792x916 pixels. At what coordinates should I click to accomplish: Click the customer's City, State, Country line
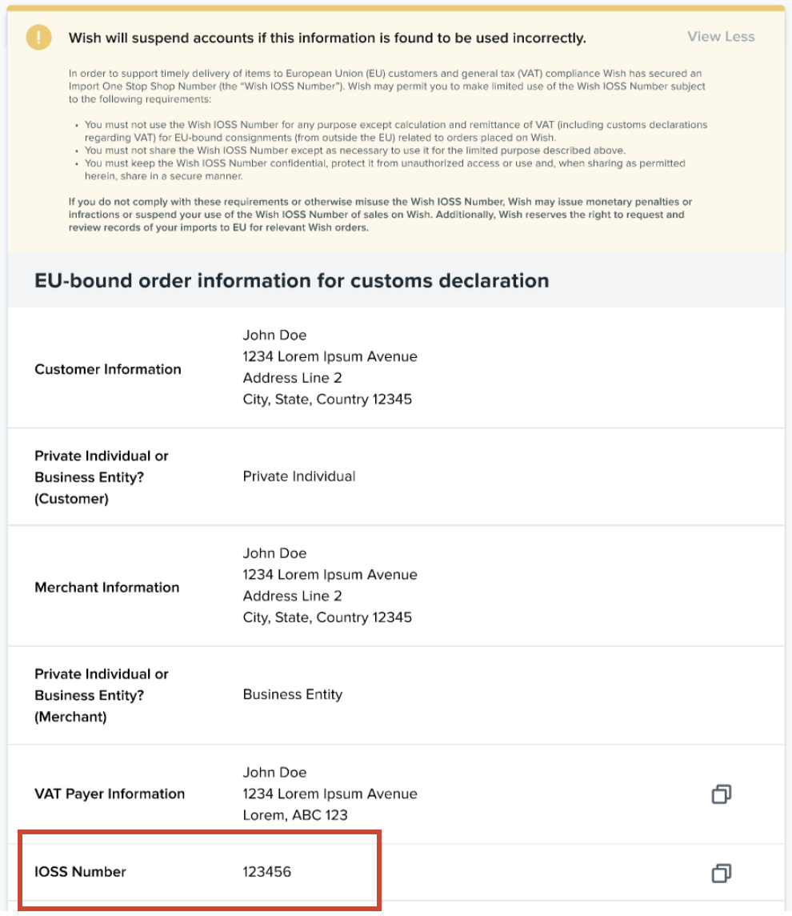tap(327, 399)
